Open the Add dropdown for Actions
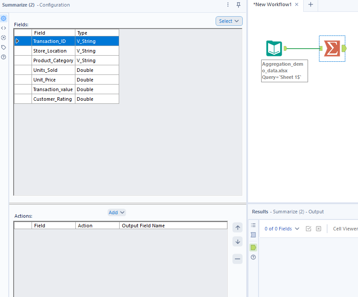The height and width of the screenshot is (297, 358). coord(117,212)
